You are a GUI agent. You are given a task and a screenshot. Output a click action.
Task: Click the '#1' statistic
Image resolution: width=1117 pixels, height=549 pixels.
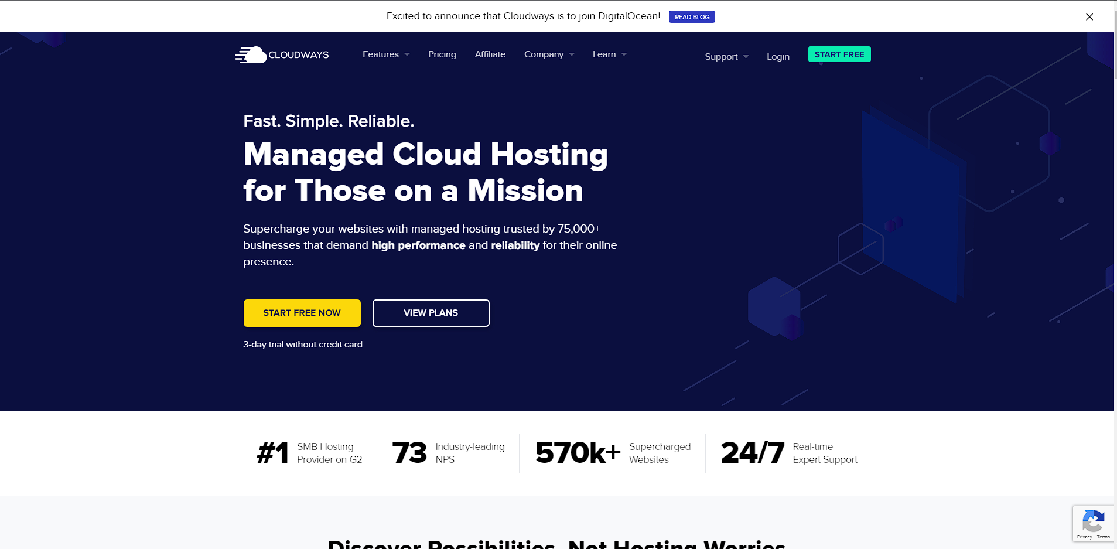coord(273,453)
